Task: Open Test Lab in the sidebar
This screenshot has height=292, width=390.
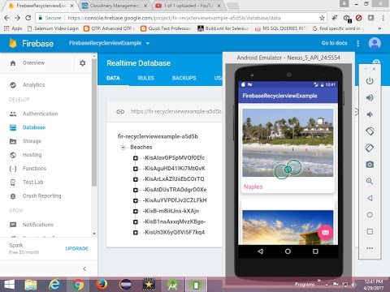Action: pos(32,182)
